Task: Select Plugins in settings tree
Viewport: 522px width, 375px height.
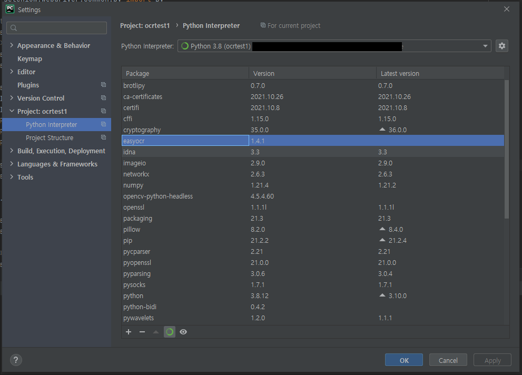Action: click(x=28, y=85)
